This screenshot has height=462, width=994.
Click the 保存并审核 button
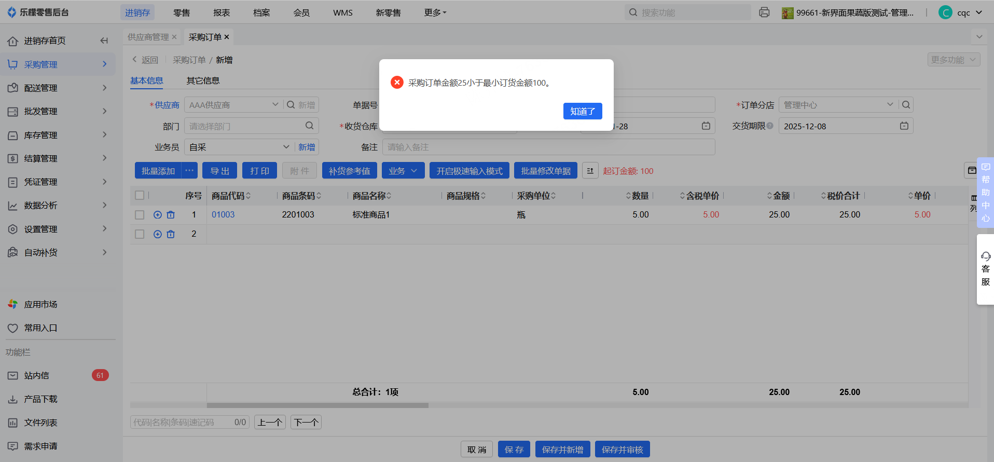(622, 450)
